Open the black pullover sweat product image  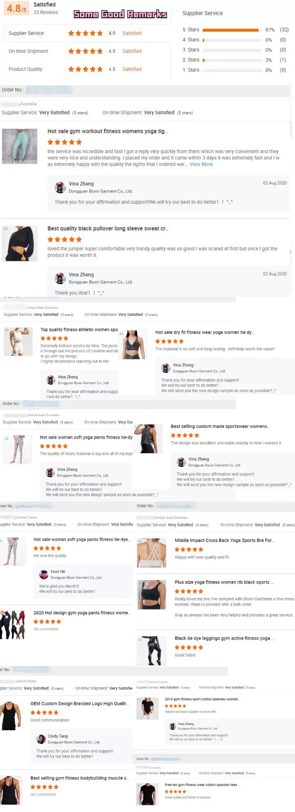point(20,244)
